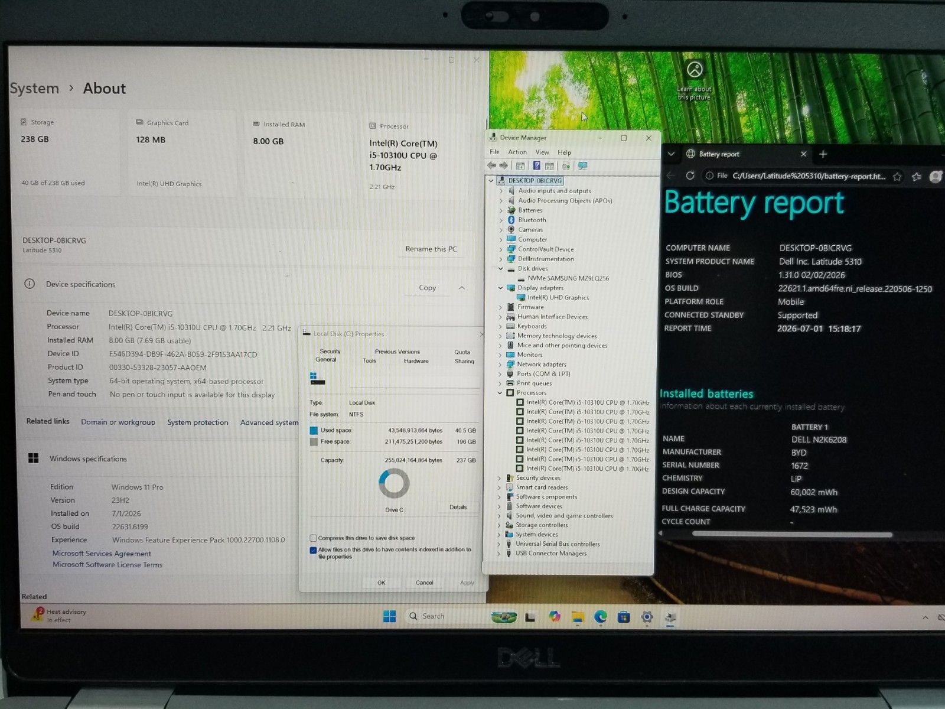Select the Batteries icon in device tree
The image size is (945, 709).
tap(511, 210)
